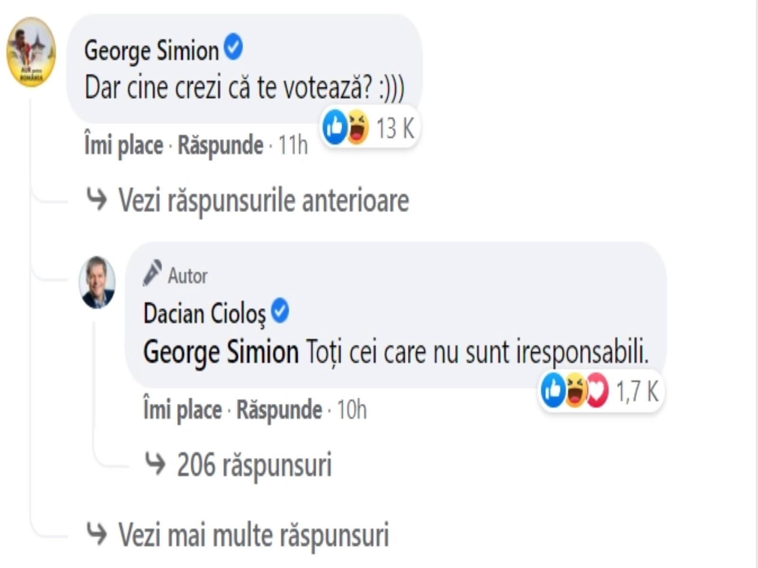
Task: Click the Autor microphone icon
Action: [x=153, y=274]
